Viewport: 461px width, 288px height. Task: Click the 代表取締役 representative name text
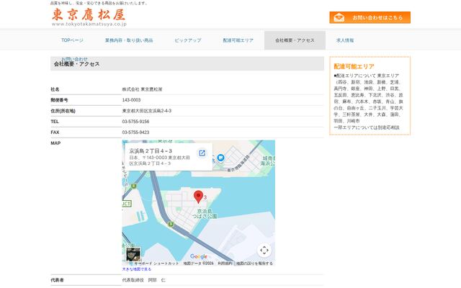pyautogui.click(x=144, y=280)
